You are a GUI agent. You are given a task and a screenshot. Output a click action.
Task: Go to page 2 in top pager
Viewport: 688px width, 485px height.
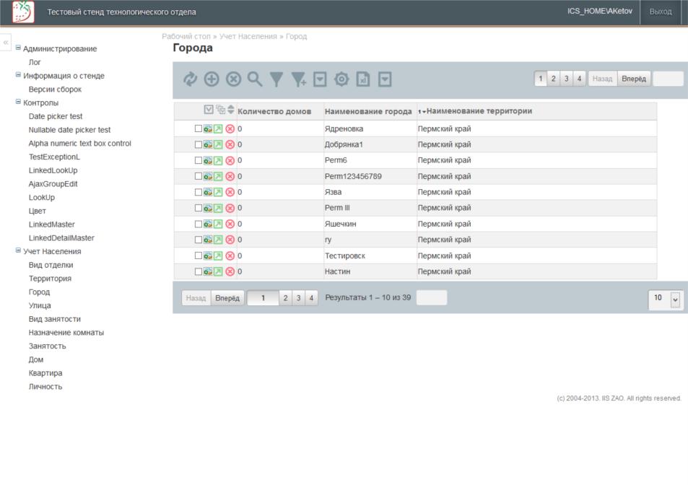point(553,79)
